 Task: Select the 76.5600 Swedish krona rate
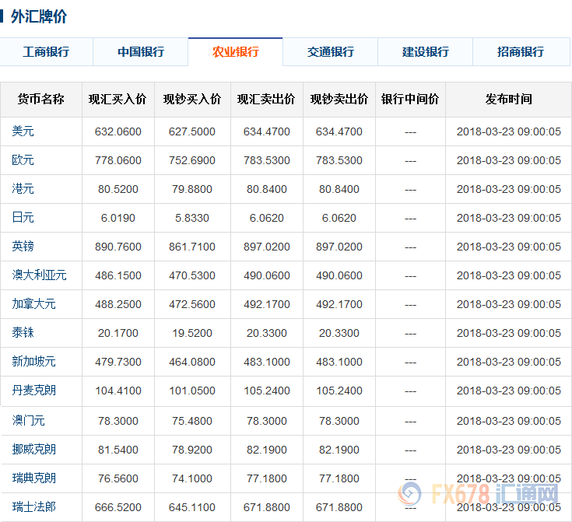pos(118,479)
